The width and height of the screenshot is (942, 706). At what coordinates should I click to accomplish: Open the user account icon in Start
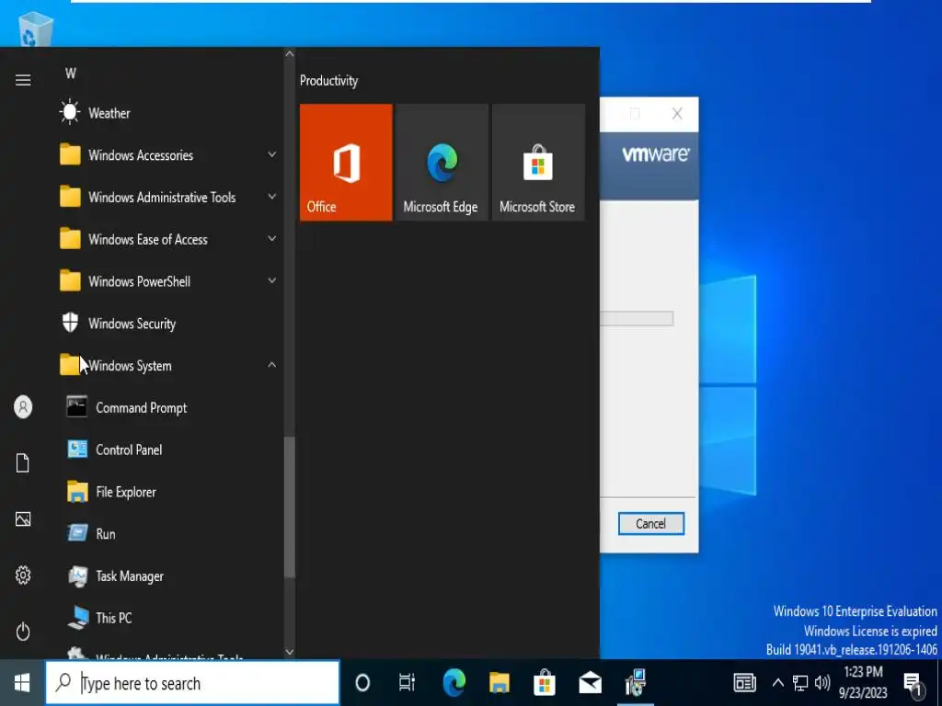tap(23, 407)
